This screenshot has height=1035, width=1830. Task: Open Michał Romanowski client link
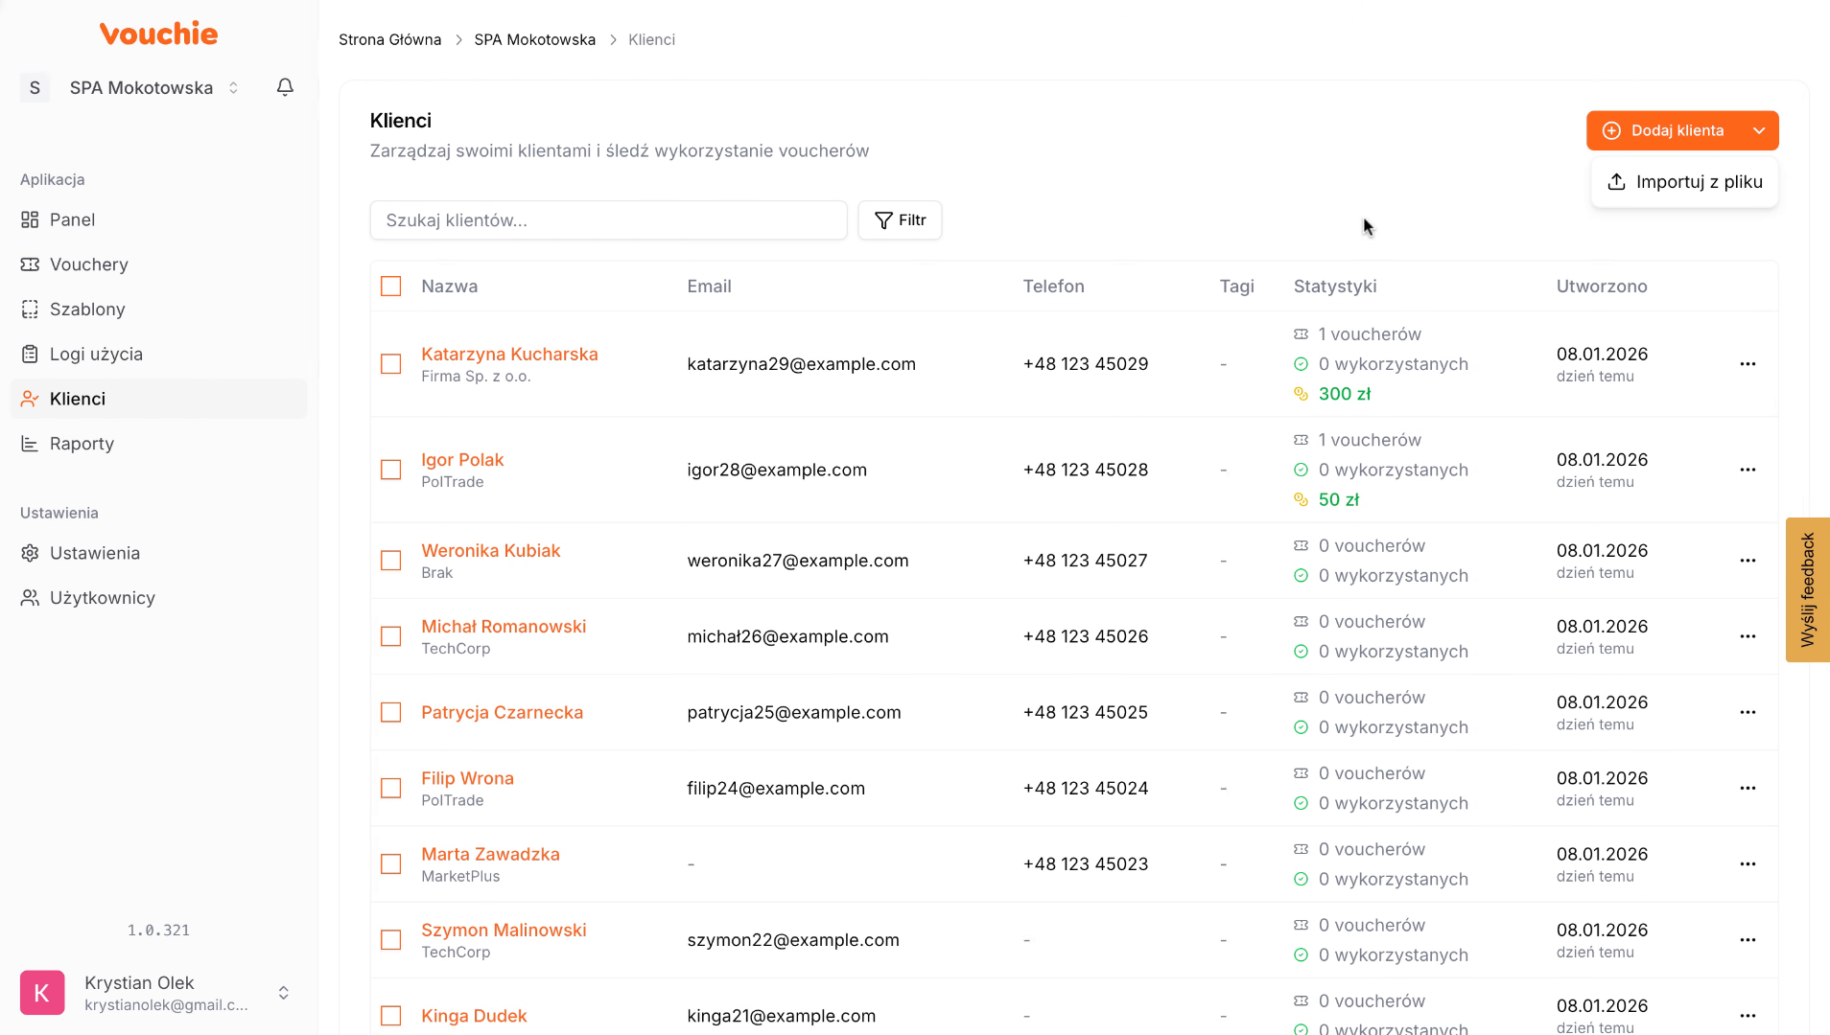tap(504, 627)
